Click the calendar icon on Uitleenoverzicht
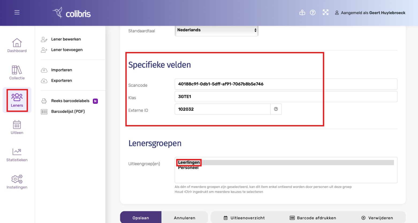 coord(226,218)
